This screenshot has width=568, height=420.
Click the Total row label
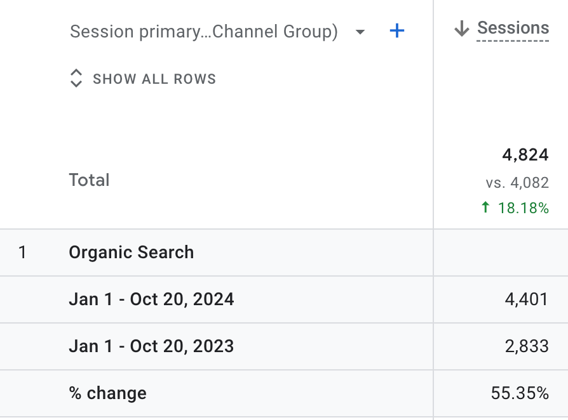[x=89, y=180]
